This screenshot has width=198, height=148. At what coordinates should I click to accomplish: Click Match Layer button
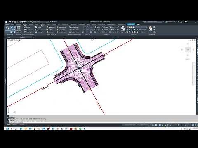tap(141, 32)
